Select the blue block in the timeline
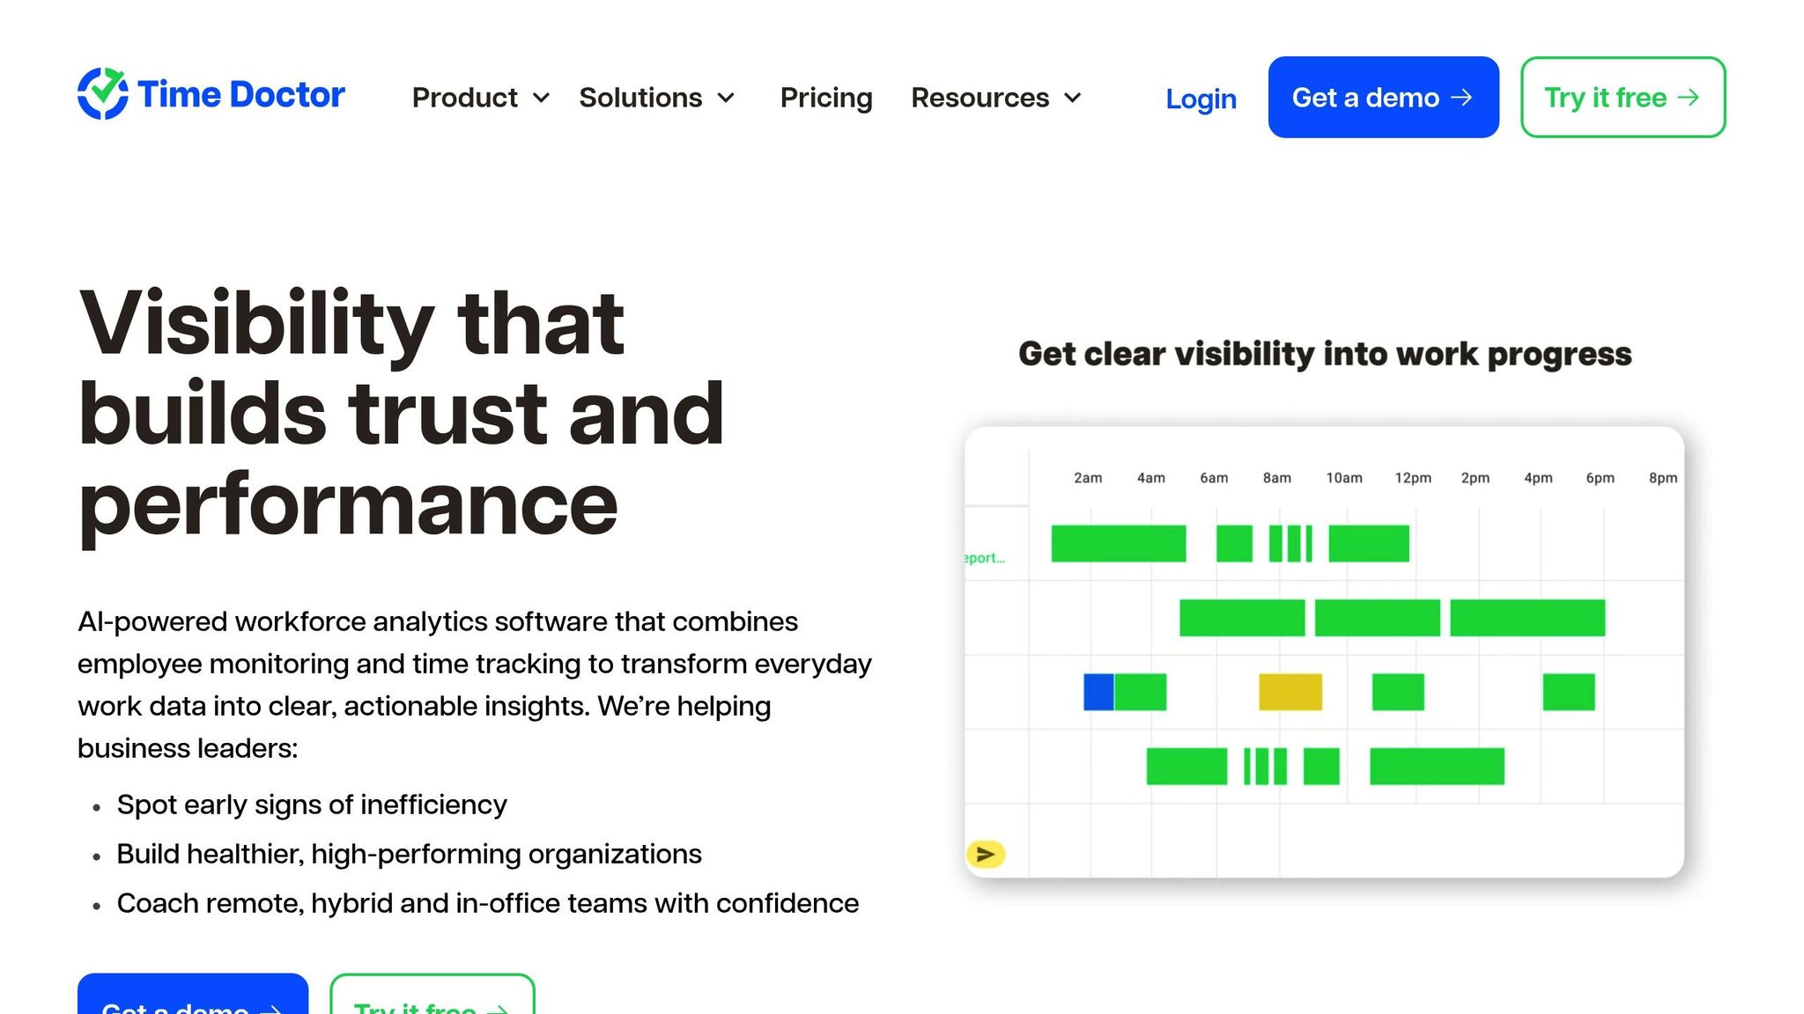Screen dimensions: 1804x1014 pyautogui.click(x=1098, y=692)
